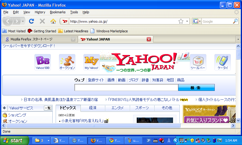Open Latest Headlines bookmark feed
This screenshot has width=242, height=145.
(73, 31)
